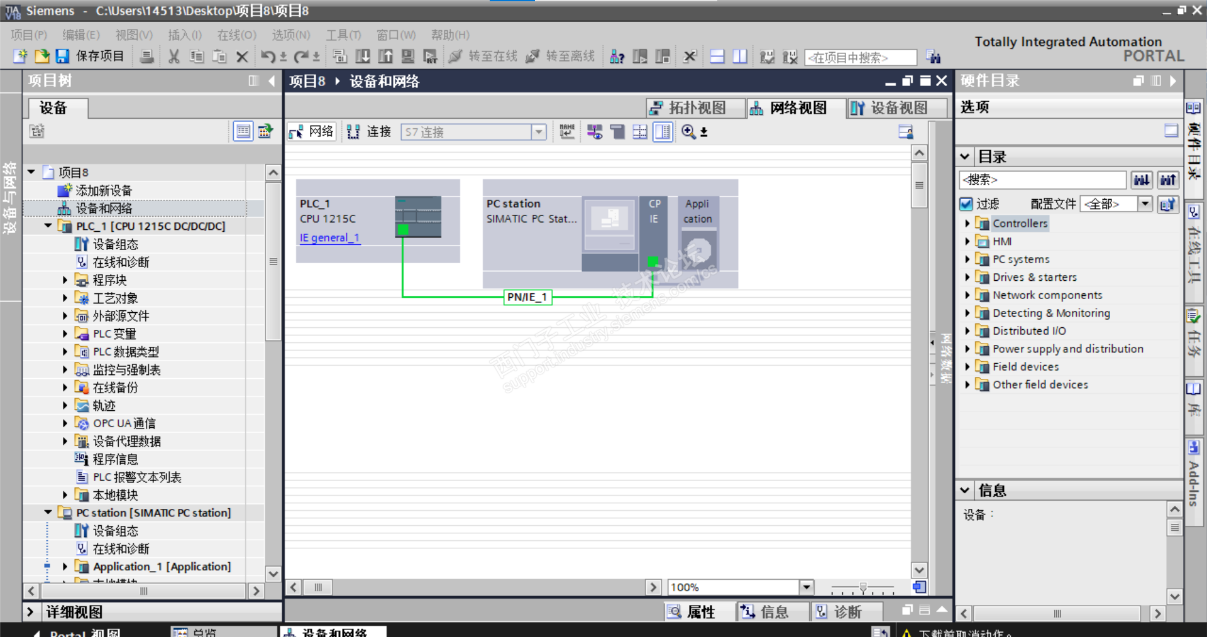Open accessible devices icon in toolbar
The height and width of the screenshot is (637, 1207).
pyautogui.click(x=617, y=57)
